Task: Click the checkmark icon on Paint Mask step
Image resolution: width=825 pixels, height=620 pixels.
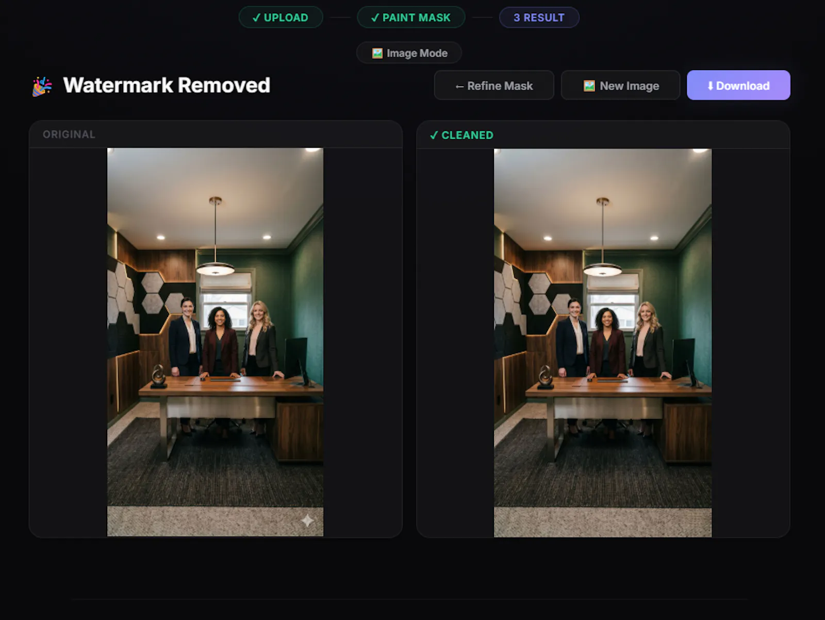Action: pyautogui.click(x=375, y=18)
